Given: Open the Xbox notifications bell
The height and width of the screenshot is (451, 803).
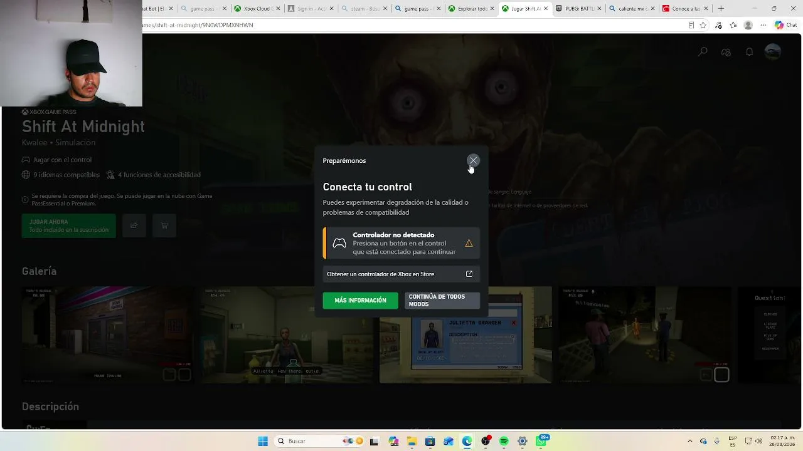Looking at the screenshot, I should [749, 52].
